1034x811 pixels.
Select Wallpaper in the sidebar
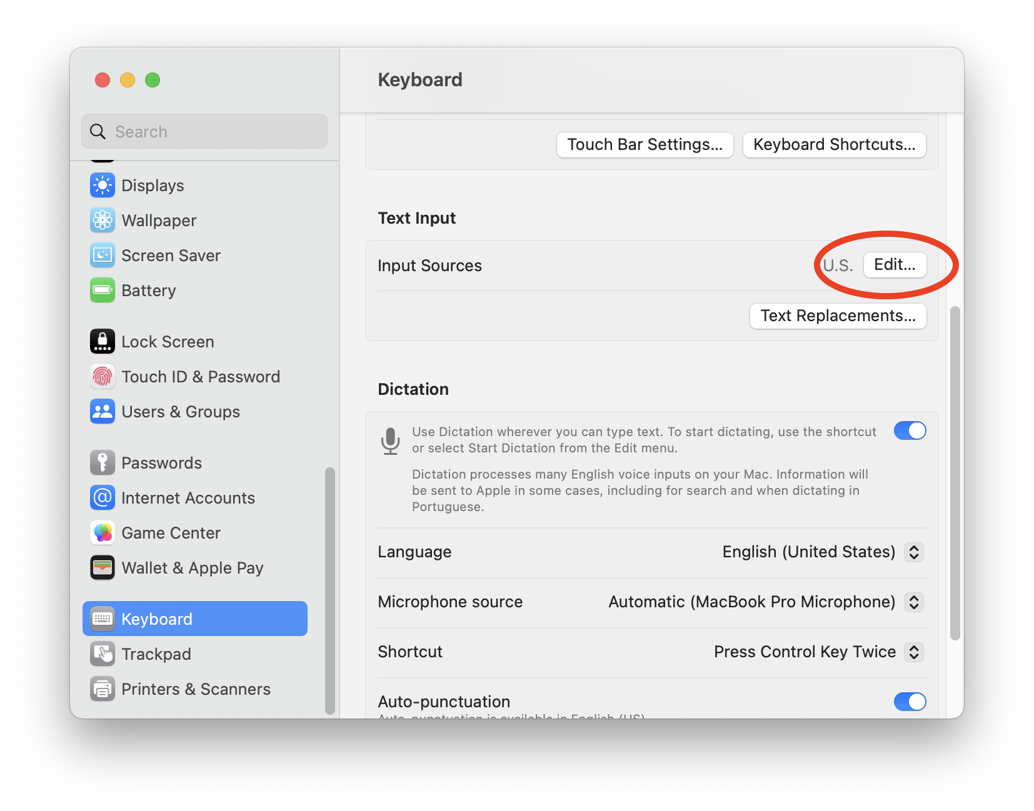pyautogui.click(x=195, y=221)
